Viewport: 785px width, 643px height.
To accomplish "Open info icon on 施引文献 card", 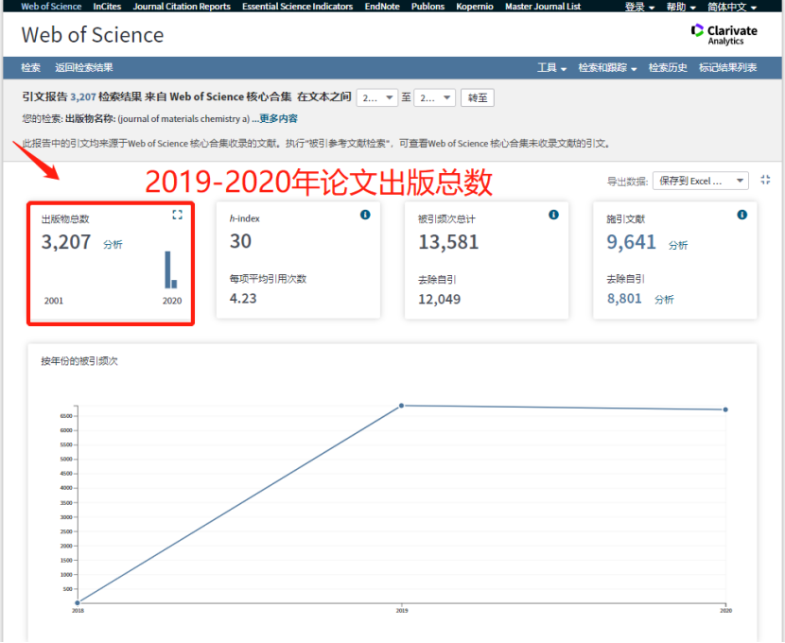I will tap(741, 215).
